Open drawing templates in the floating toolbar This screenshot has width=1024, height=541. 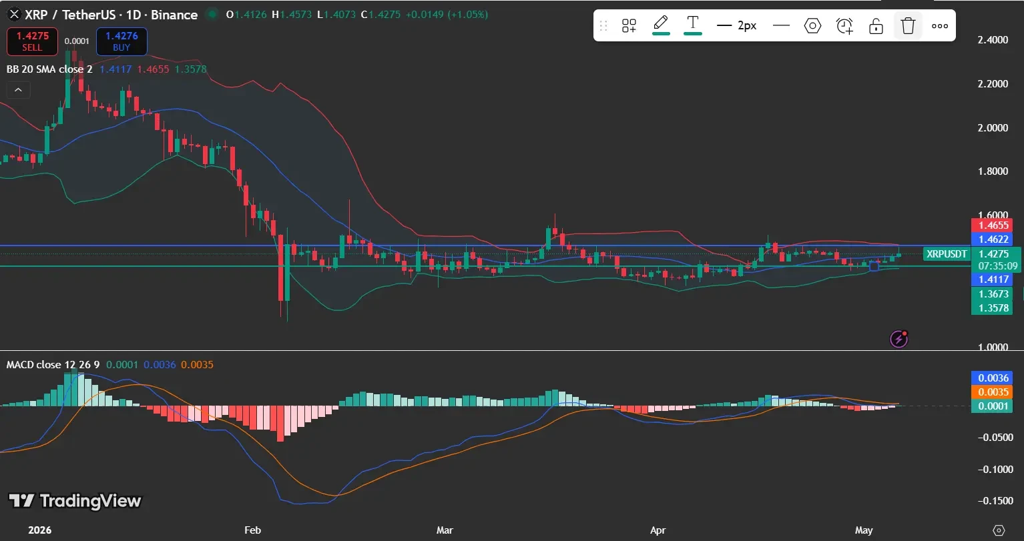coord(629,26)
